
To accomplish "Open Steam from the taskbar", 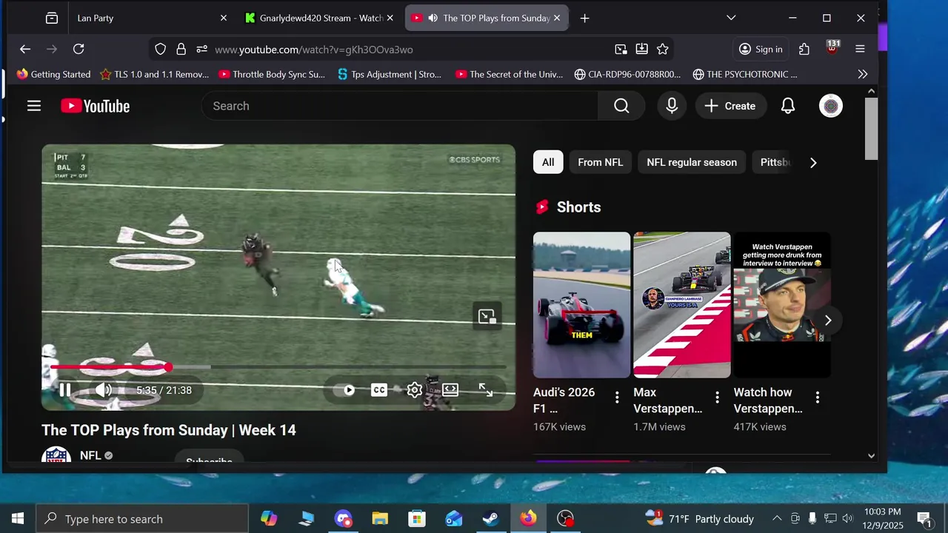I will (x=490, y=518).
